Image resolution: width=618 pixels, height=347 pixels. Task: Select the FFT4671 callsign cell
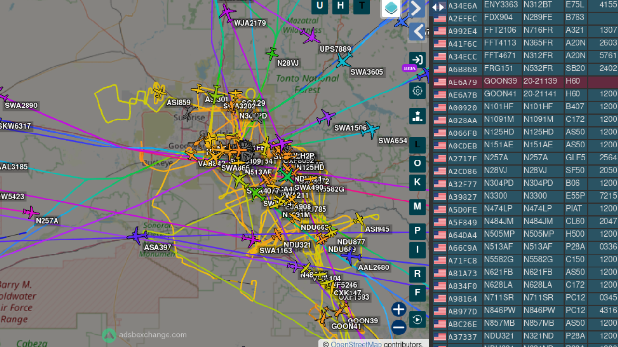coord(500,56)
